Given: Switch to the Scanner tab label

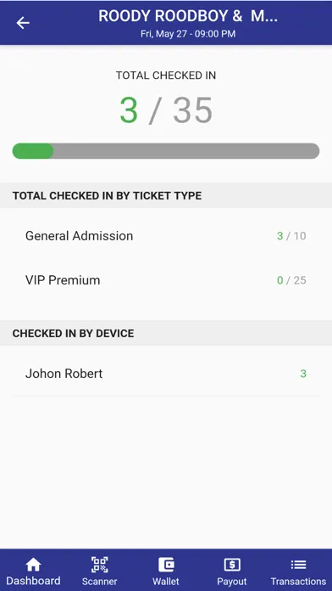Looking at the screenshot, I should (x=100, y=581).
